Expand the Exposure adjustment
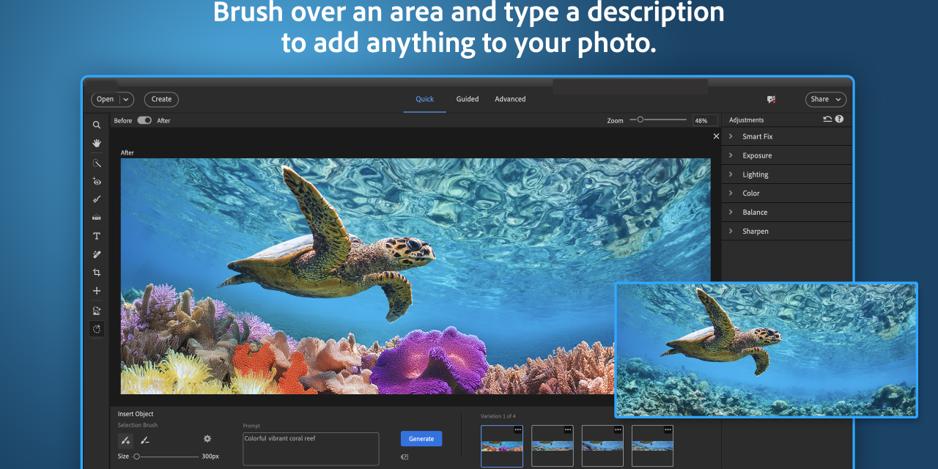This screenshot has width=938, height=469. tap(787, 155)
